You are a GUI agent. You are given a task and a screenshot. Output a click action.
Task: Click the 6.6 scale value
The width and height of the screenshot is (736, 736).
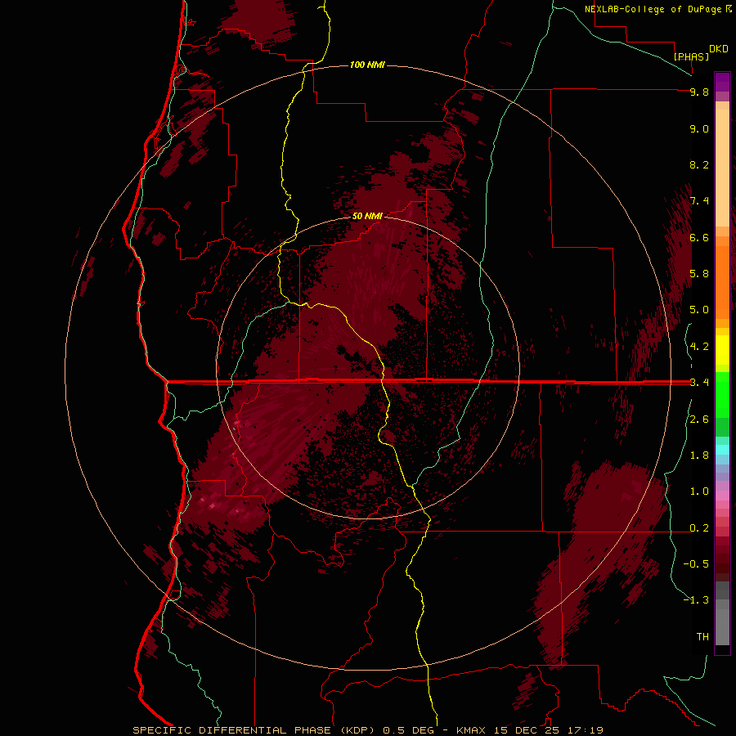pos(699,237)
